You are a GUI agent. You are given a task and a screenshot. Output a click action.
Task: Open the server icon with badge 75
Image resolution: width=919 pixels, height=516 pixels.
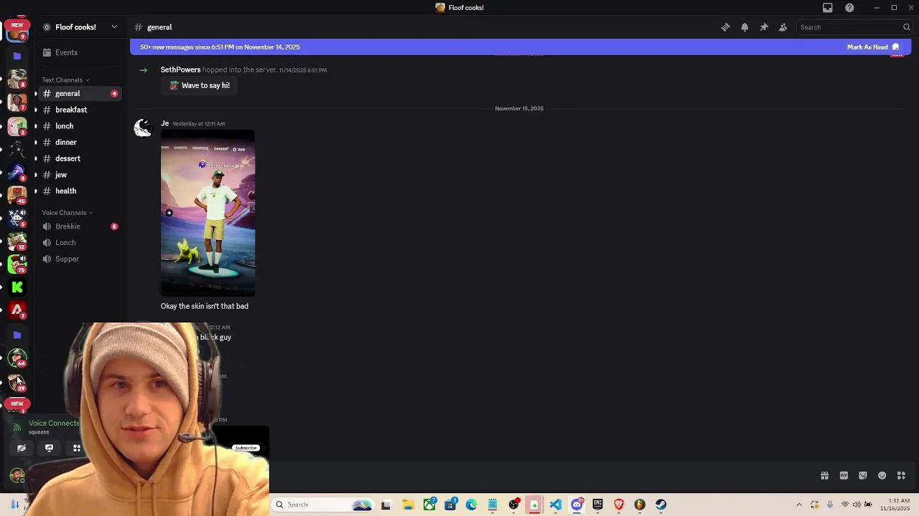pos(17,264)
